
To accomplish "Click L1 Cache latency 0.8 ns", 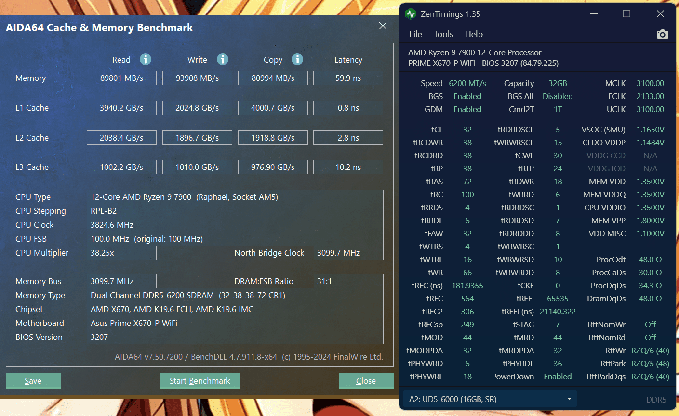I will [x=348, y=108].
